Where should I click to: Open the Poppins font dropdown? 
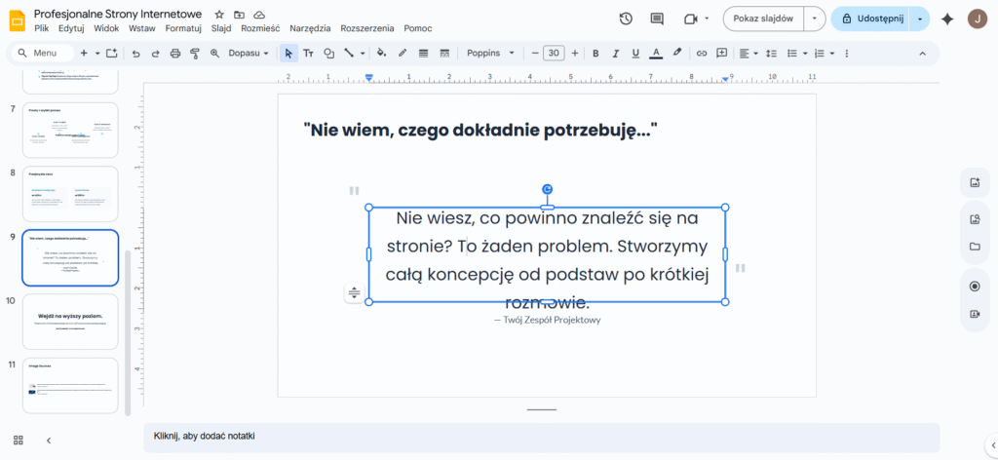pyautogui.click(x=494, y=53)
